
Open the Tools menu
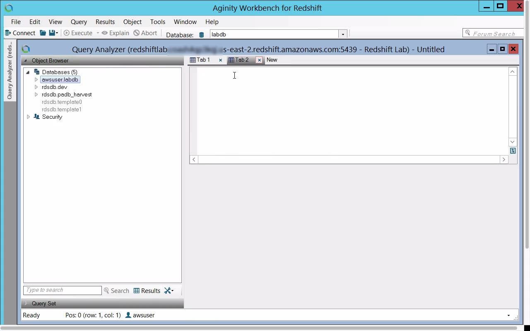[158, 22]
